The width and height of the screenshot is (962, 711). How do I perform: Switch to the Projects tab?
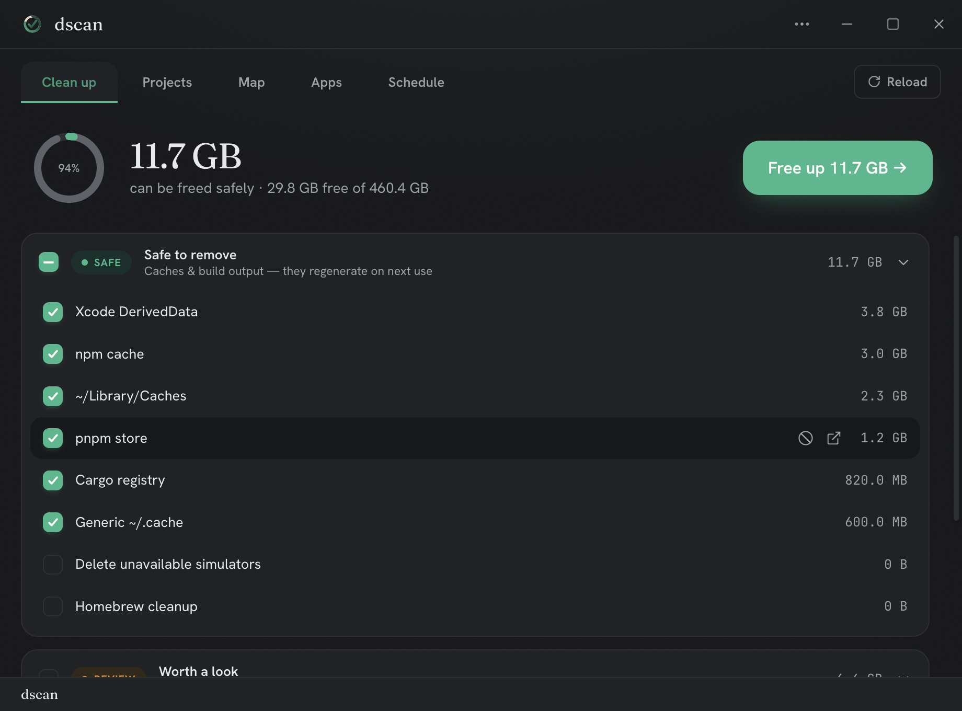pos(167,82)
